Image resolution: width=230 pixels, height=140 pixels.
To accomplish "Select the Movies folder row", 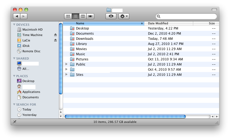I will click(141, 49).
